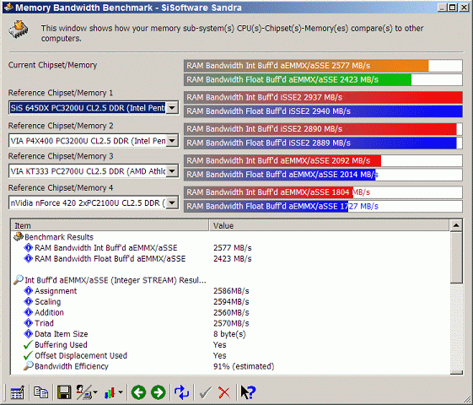Click the blue Float iSSE2 2940 MB/s bar
Viewport: 473px width, 405px height.
[x=323, y=111]
